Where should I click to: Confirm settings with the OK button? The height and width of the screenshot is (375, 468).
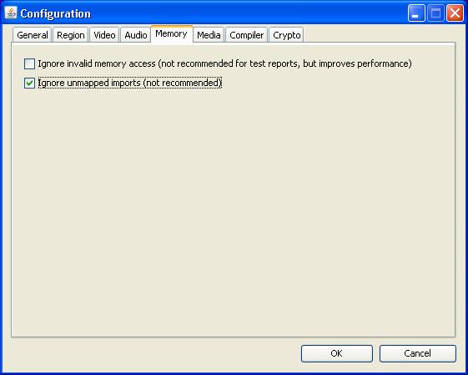click(x=337, y=353)
